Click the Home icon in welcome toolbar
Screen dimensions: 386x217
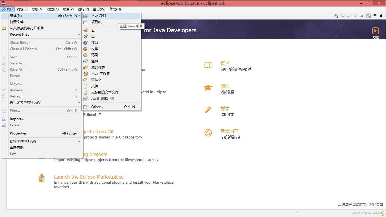pyautogui.click(x=336, y=16)
